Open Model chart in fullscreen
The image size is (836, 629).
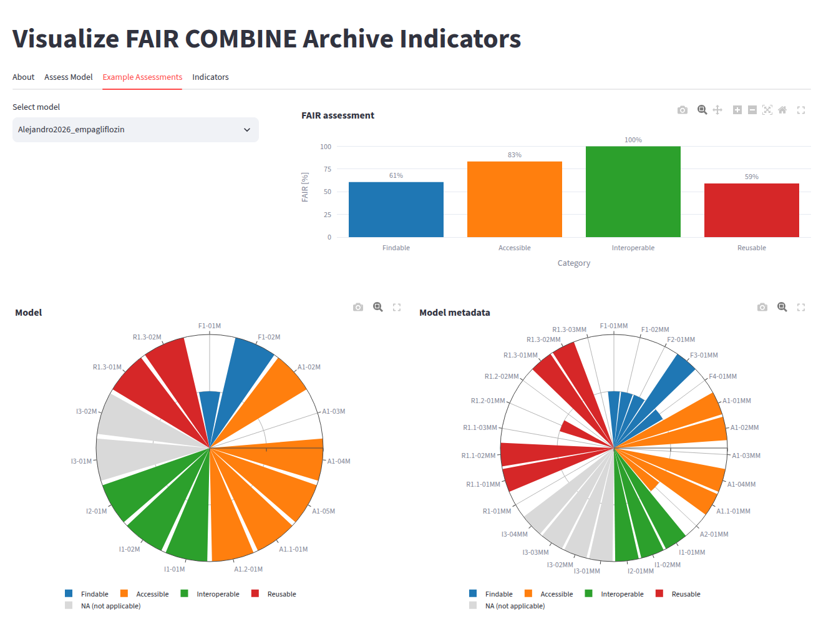tap(397, 307)
